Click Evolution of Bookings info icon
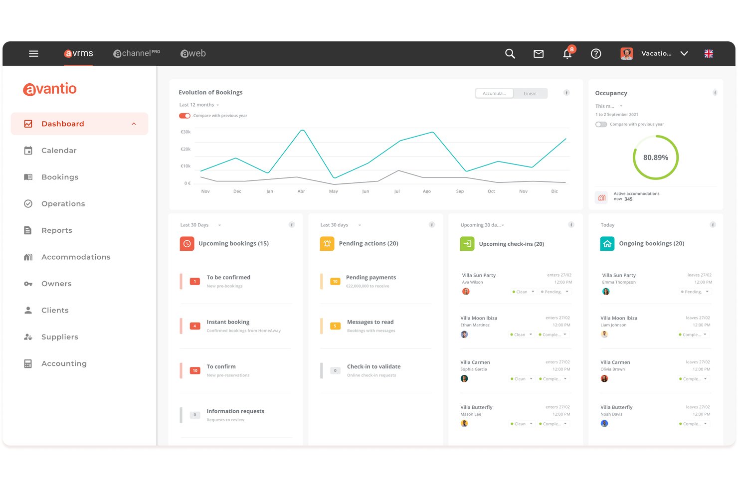The image size is (738, 492). (566, 93)
